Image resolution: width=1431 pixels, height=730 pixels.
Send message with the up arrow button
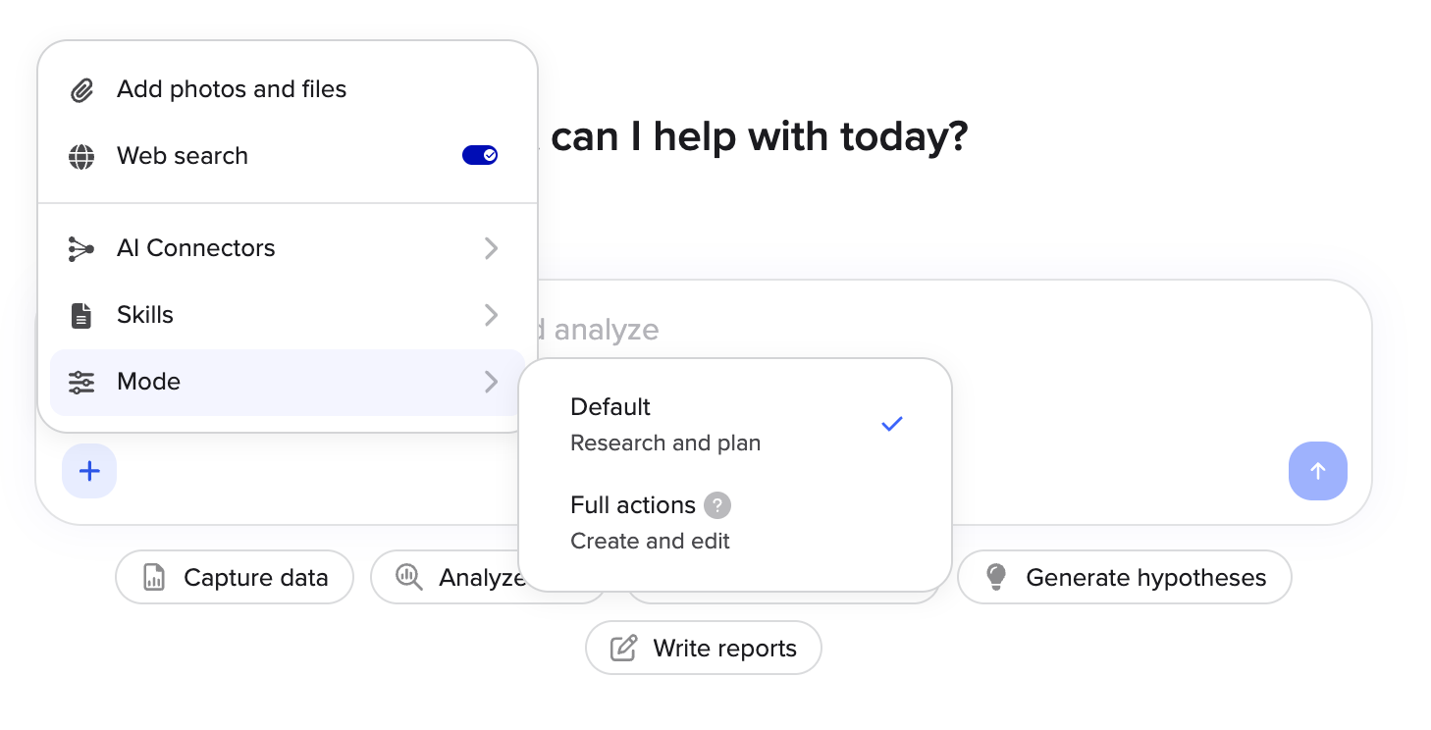pos(1318,471)
